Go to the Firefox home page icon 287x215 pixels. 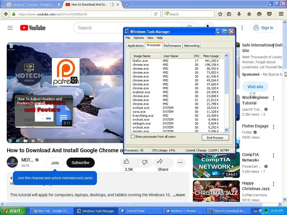[249, 14]
